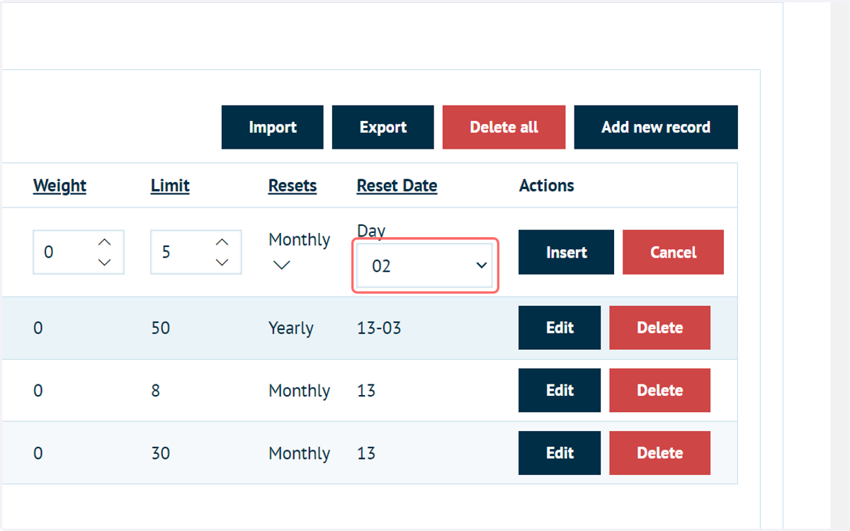
Task: Click the Actions column header text
Action: 547,185
